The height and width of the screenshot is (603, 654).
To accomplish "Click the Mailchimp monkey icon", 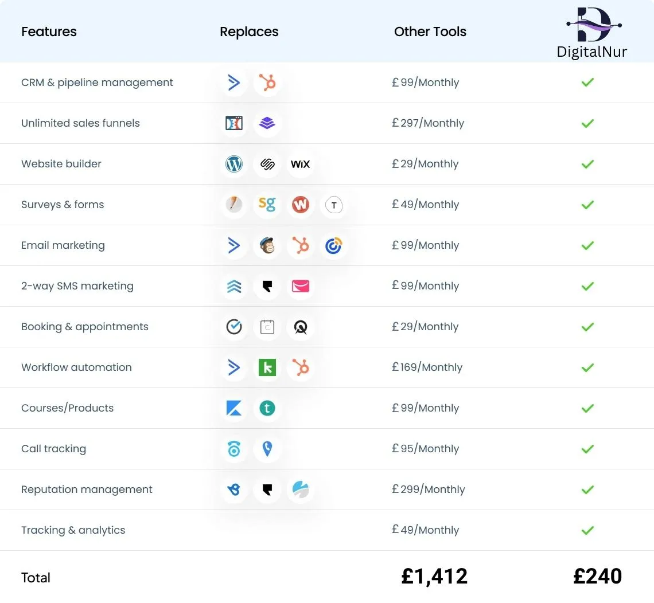I will [267, 245].
